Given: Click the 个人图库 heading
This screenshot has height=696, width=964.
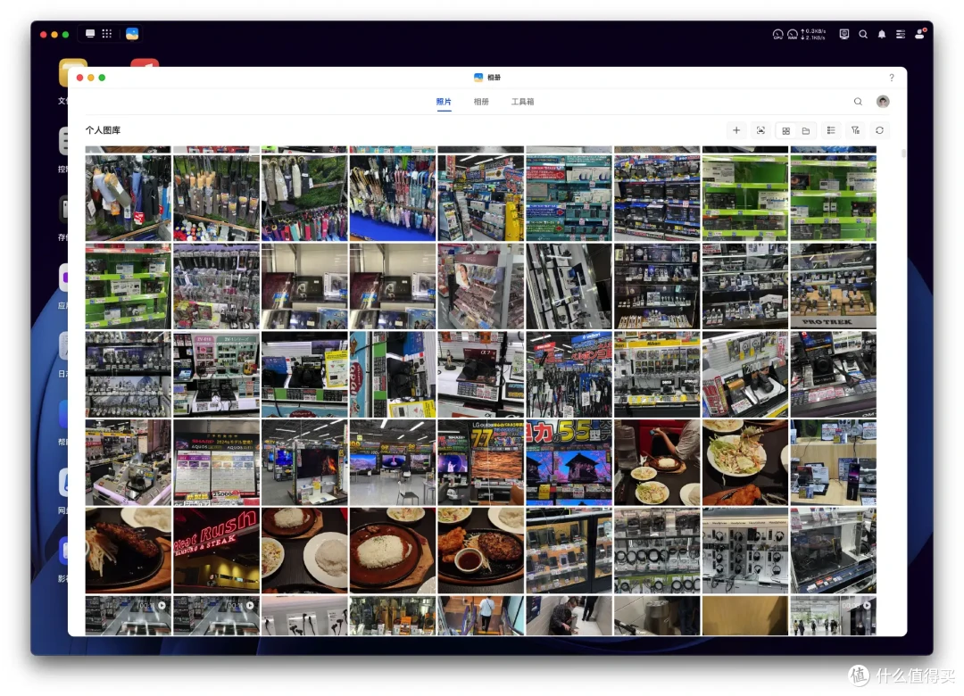Looking at the screenshot, I should pos(103,130).
